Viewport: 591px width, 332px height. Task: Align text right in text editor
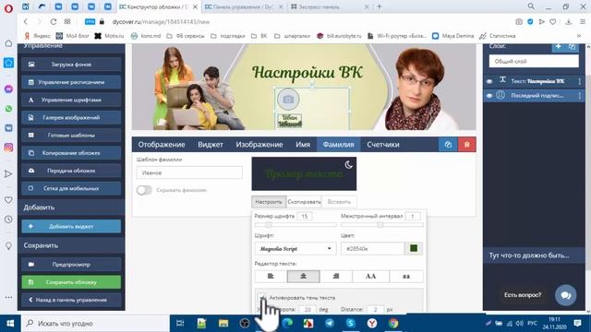336,277
